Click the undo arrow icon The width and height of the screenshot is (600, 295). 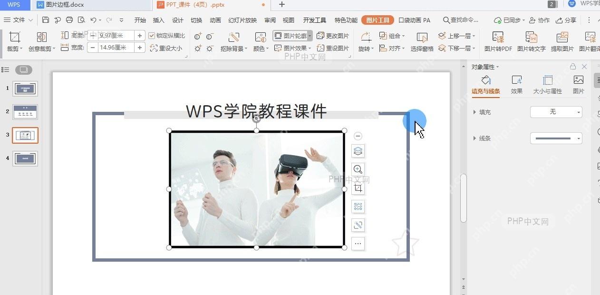[93, 20]
